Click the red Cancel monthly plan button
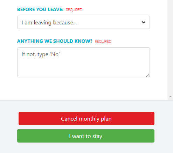 point(86,118)
